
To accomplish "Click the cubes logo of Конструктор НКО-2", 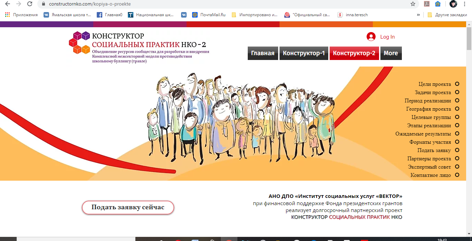I will (79, 42).
